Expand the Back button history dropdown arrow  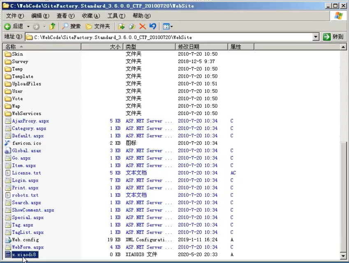tap(28, 26)
